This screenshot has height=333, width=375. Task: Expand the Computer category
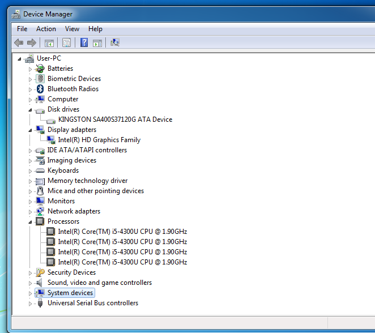30,100
